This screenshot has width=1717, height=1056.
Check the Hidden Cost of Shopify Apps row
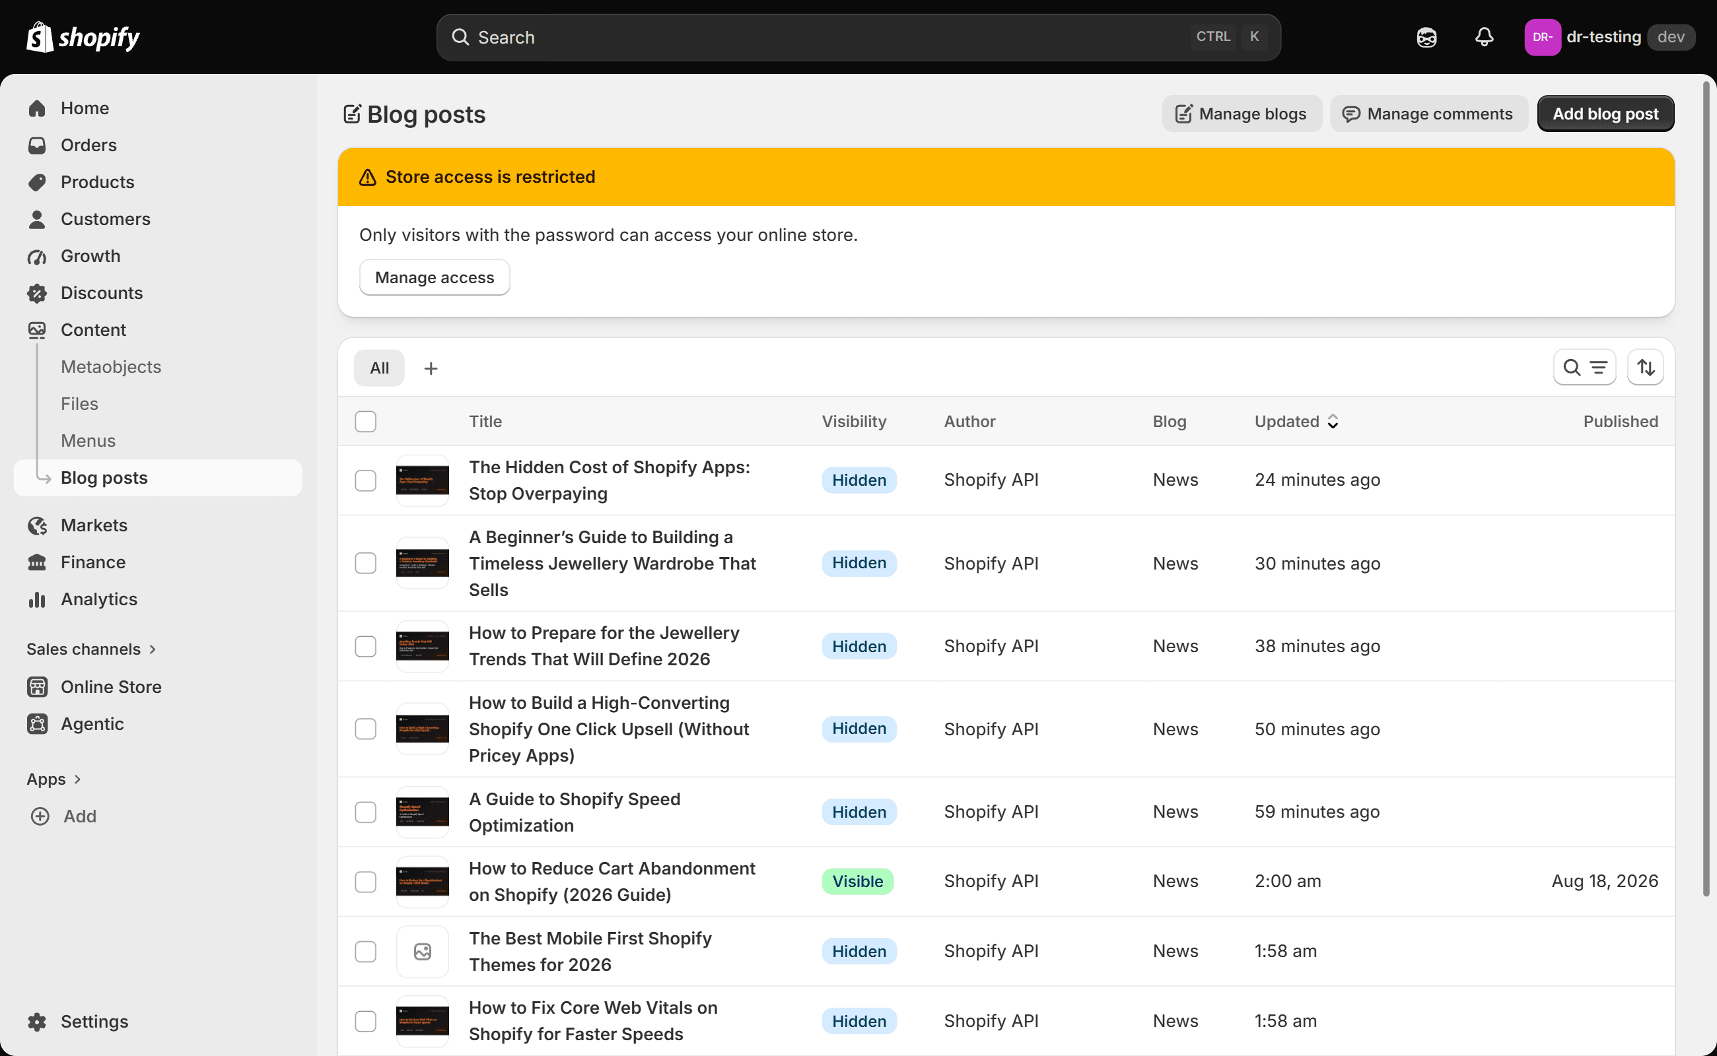[365, 480]
